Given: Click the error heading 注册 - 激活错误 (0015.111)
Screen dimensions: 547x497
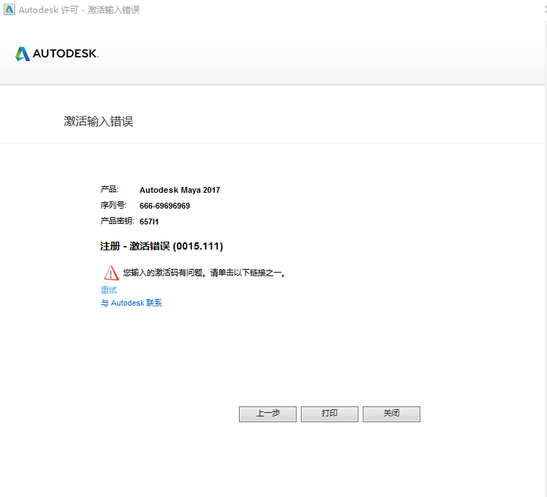Looking at the screenshot, I should tap(161, 247).
